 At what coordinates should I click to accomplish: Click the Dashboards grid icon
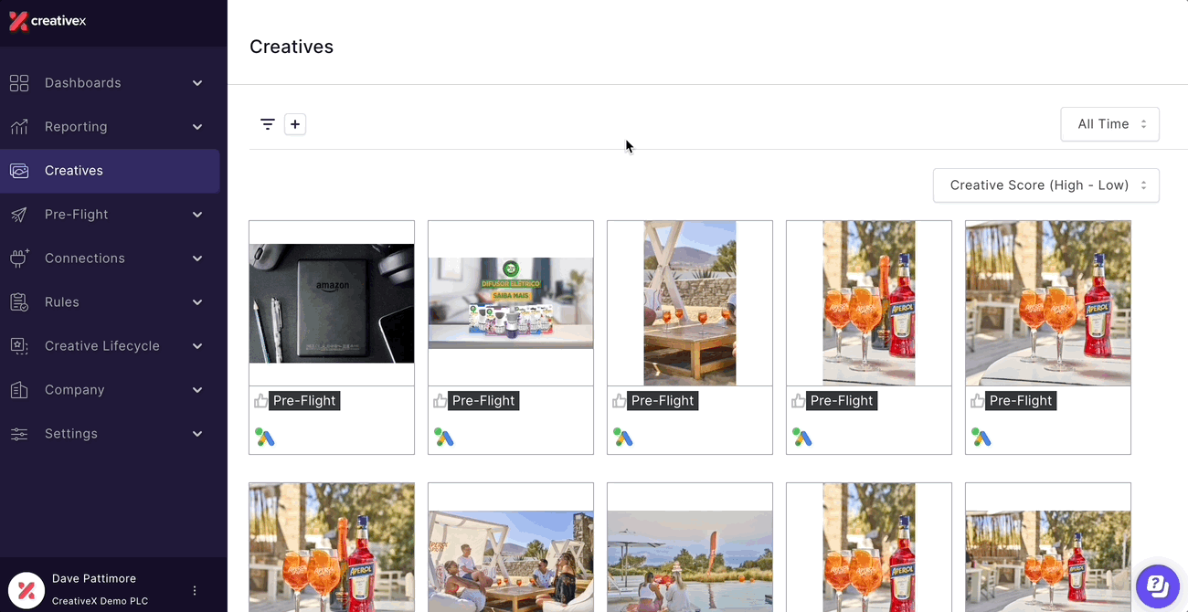coord(19,83)
